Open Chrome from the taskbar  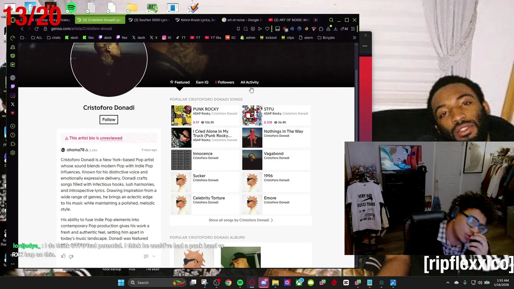click(x=228, y=283)
